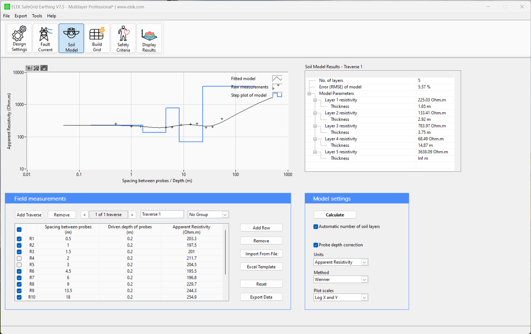Toggle the select-all checkbox in measurements table header
The image size is (531, 334).
click(19, 230)
